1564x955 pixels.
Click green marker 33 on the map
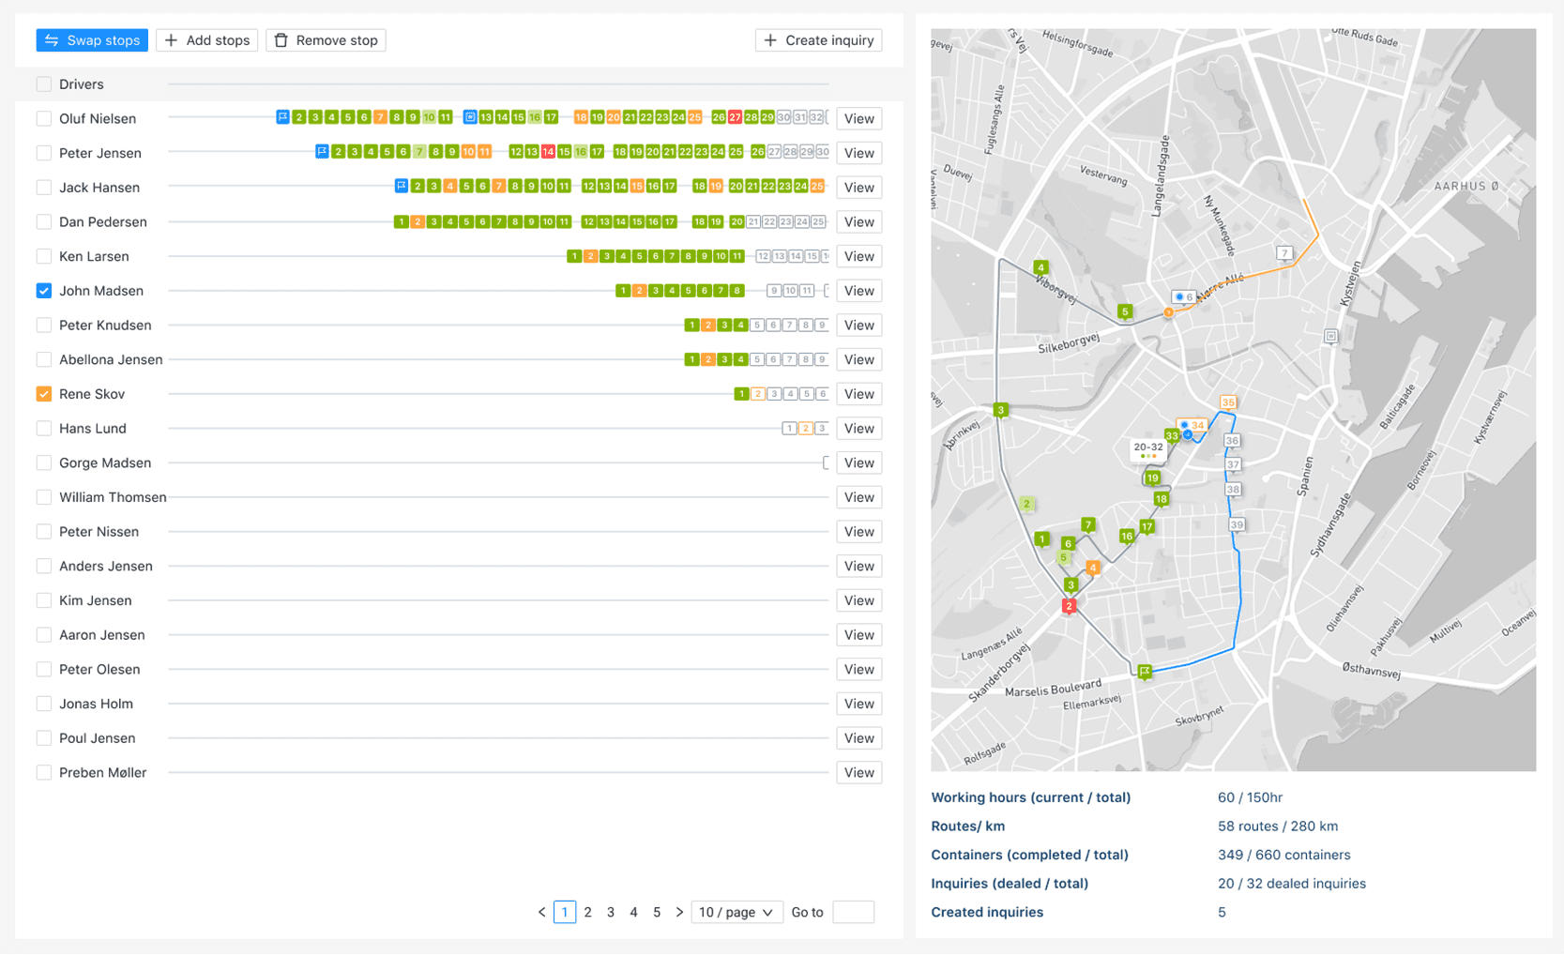point(1172,435)
